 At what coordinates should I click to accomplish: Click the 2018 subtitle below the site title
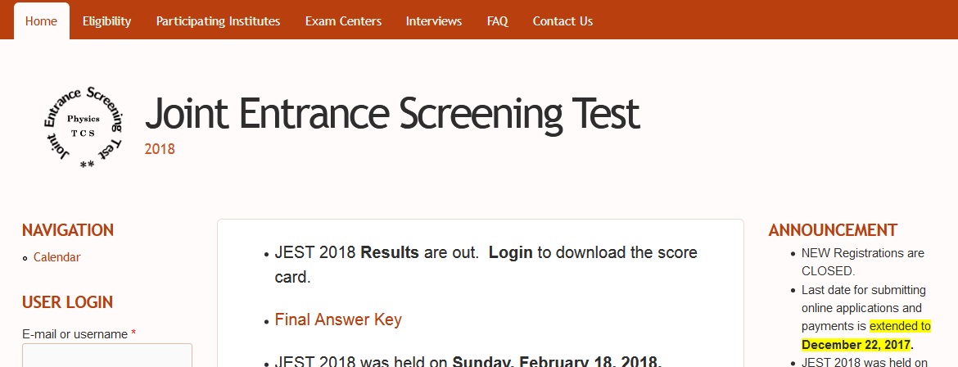(x=160, y=148)
